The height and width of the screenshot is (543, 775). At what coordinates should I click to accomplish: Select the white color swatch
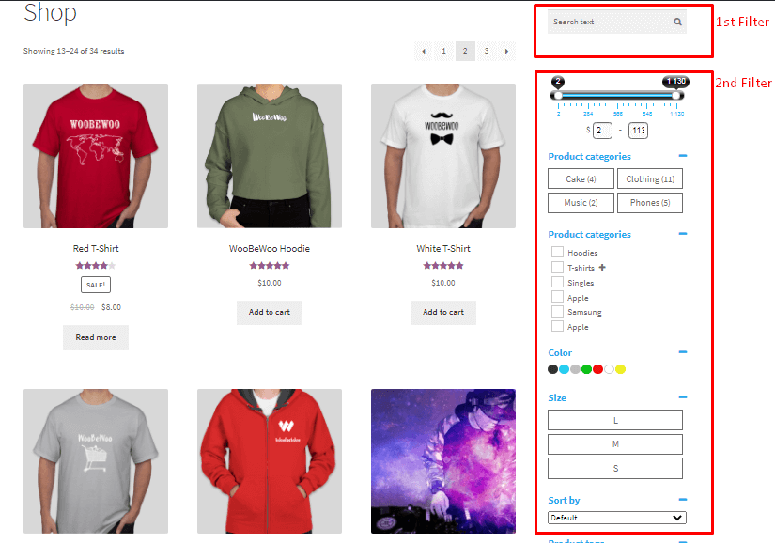pos(610,369)
